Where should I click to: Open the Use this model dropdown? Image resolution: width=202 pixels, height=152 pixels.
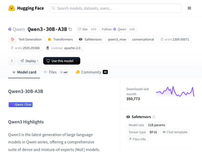click(x=62, y=61)
